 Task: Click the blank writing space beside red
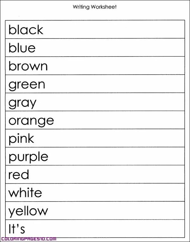tap(107, 174)
